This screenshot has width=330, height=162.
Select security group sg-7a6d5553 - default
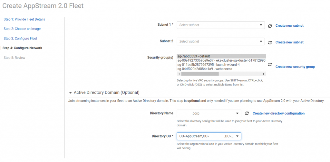[222, 56]
